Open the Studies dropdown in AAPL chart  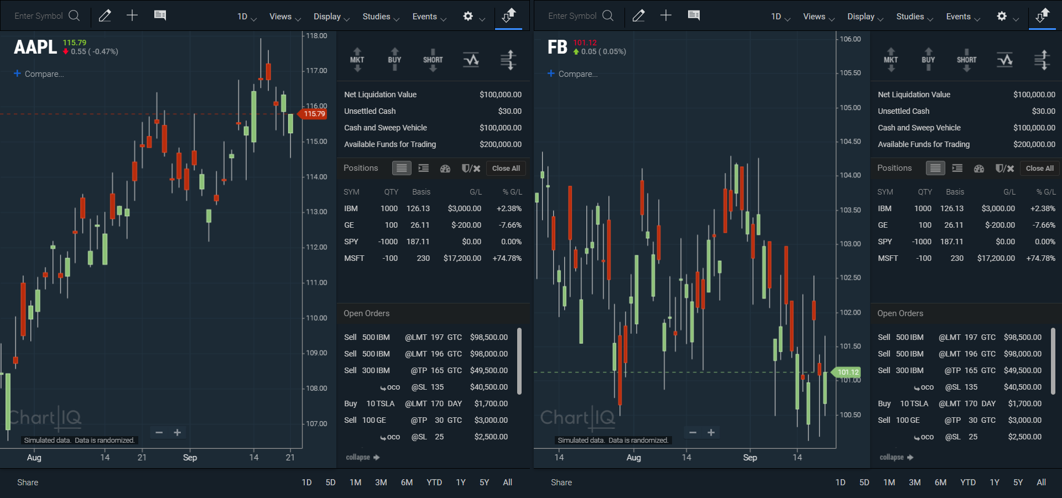(381, 17)
